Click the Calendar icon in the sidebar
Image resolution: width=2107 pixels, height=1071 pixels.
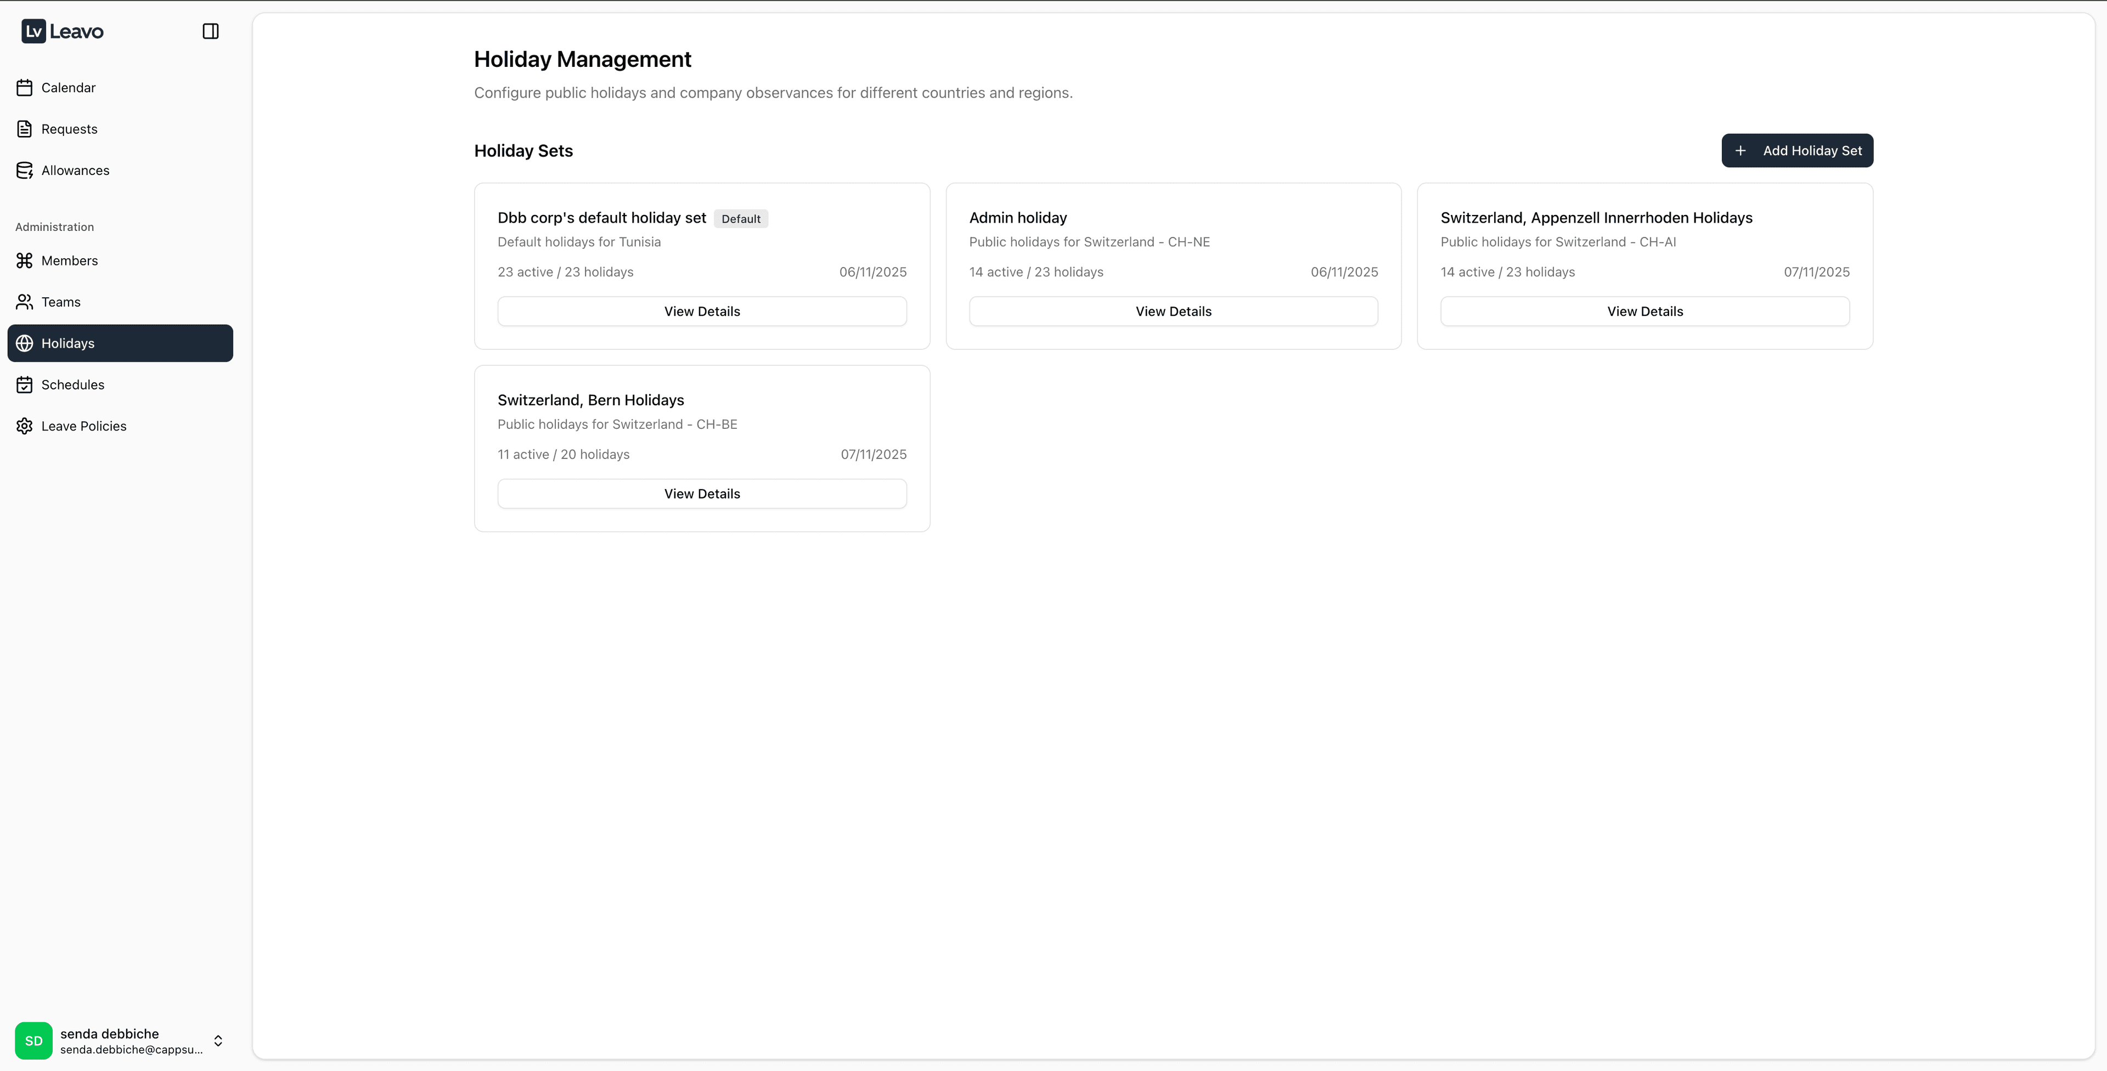point(25,88)
